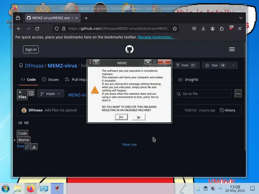
Task: Copy raw file contents icon
Action: click(x=27, y=147)
